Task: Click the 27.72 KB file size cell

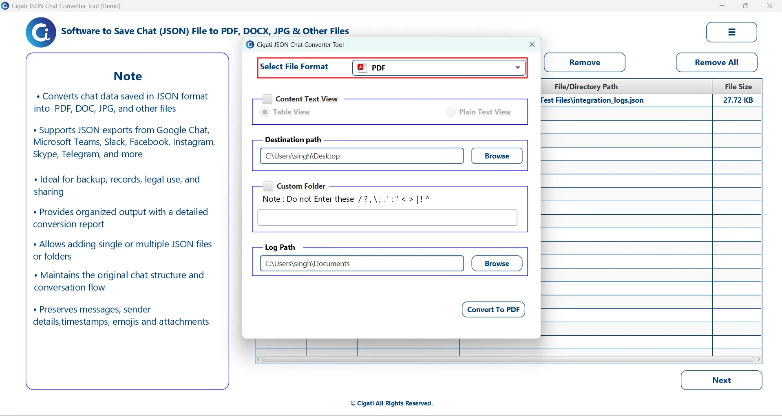Action: tap(738, 100)
